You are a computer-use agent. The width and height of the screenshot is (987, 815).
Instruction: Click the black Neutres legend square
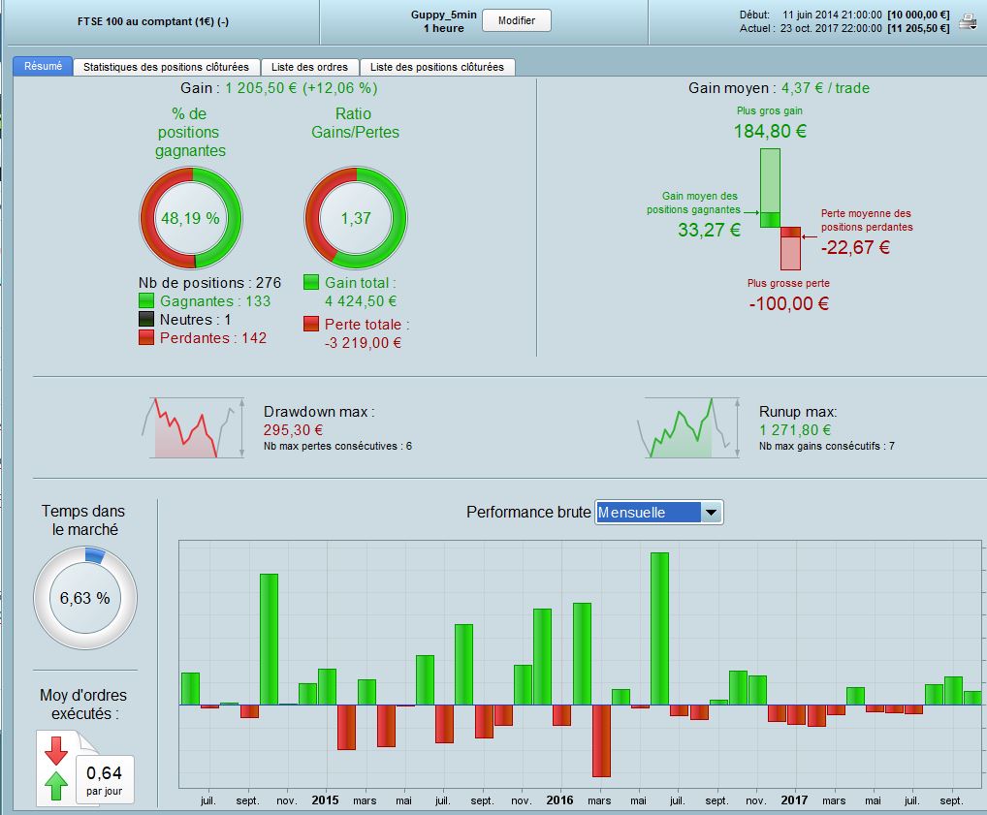pyautogui.click(x=146, y=319)
